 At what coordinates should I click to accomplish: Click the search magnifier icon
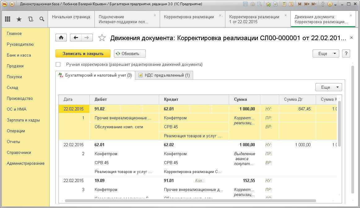tap(42, 19)
